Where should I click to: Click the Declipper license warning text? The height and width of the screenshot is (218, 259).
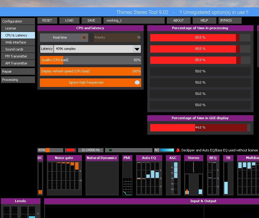[219, 150]
